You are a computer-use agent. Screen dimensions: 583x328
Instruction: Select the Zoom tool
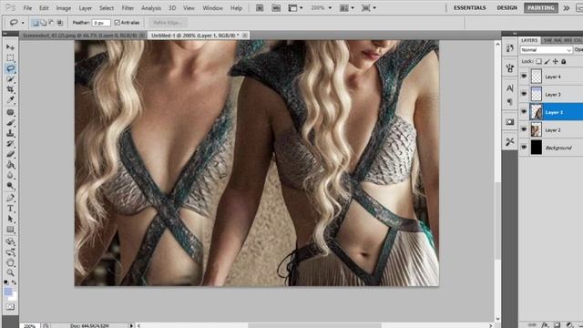tap(10, 273)
